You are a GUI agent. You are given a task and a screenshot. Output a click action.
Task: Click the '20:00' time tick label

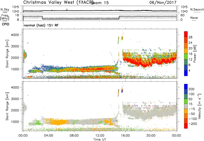(x=151, y=136)
